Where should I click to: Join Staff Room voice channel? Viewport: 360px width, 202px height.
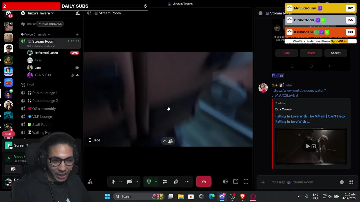41,125
